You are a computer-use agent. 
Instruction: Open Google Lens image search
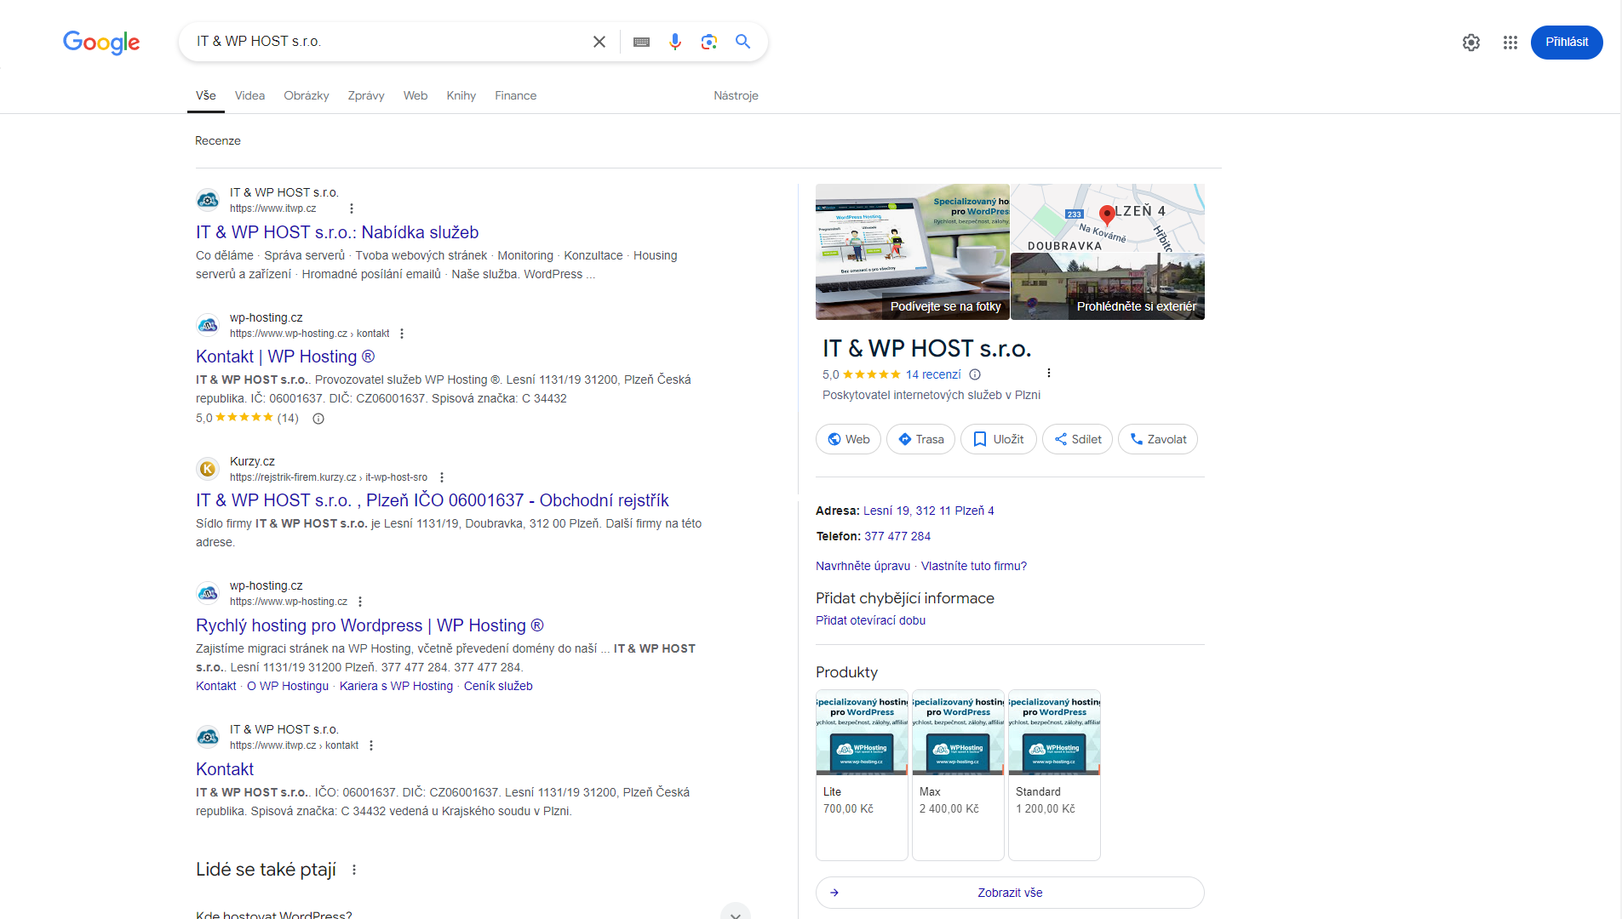(x=709, y=42)
